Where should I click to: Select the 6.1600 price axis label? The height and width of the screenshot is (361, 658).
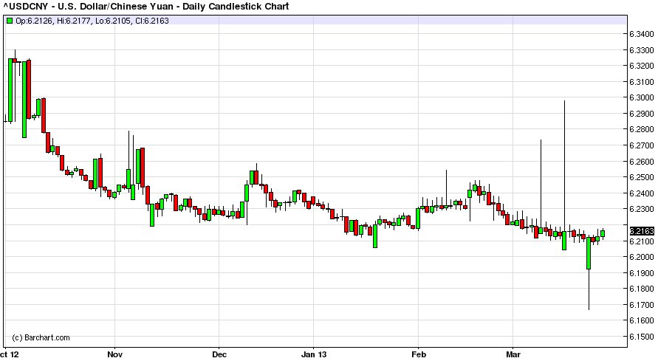tap(642, 320)
